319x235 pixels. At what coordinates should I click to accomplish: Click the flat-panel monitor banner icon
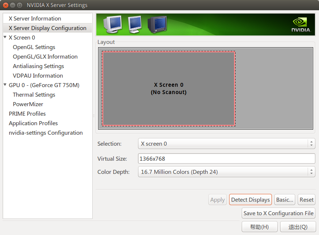click(135, 25)
